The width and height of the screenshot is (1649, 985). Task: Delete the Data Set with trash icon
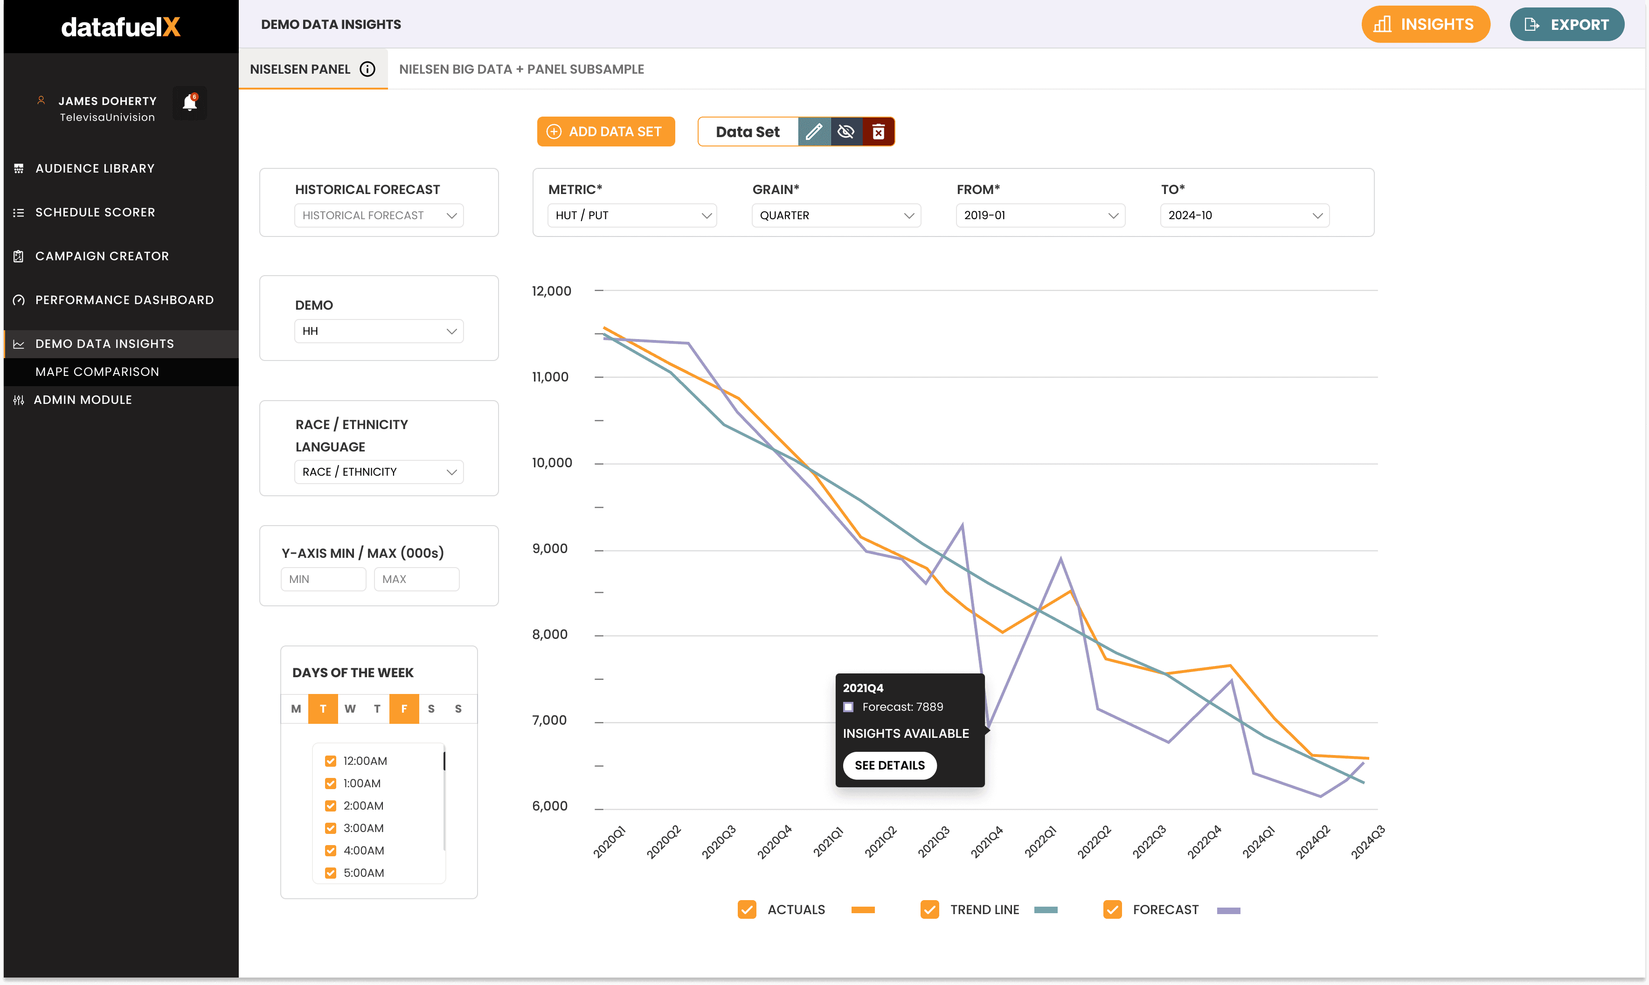click(879, 132)
